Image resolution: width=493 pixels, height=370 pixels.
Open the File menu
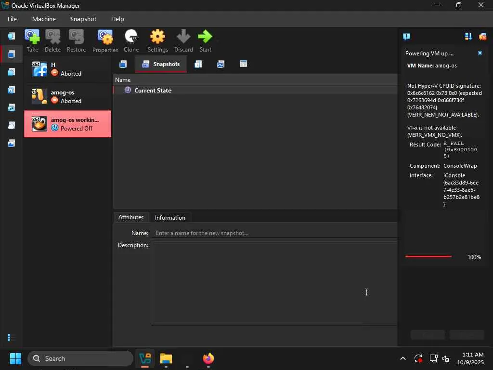[x=12, y=19]
